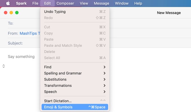Expand the Substitutions submenu
The image size is (191, 112).
75,80
